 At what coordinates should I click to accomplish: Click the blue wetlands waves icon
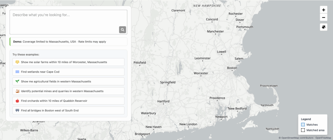coord(17,72)
